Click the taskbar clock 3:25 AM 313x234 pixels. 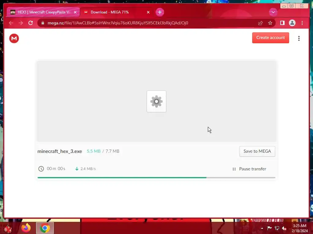(x=300, y=228)
